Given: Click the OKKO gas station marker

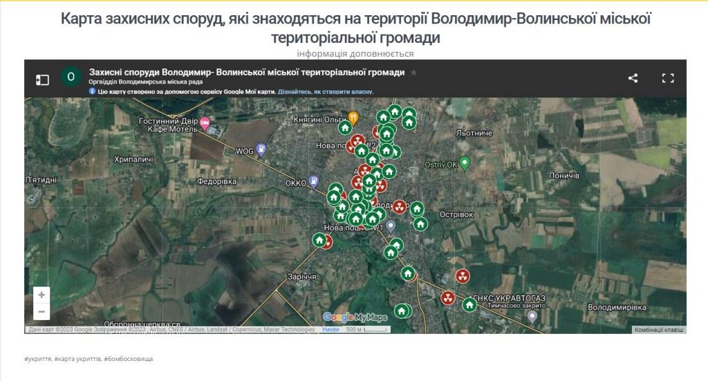Looking at the screenshot, I should pos(315,181).
